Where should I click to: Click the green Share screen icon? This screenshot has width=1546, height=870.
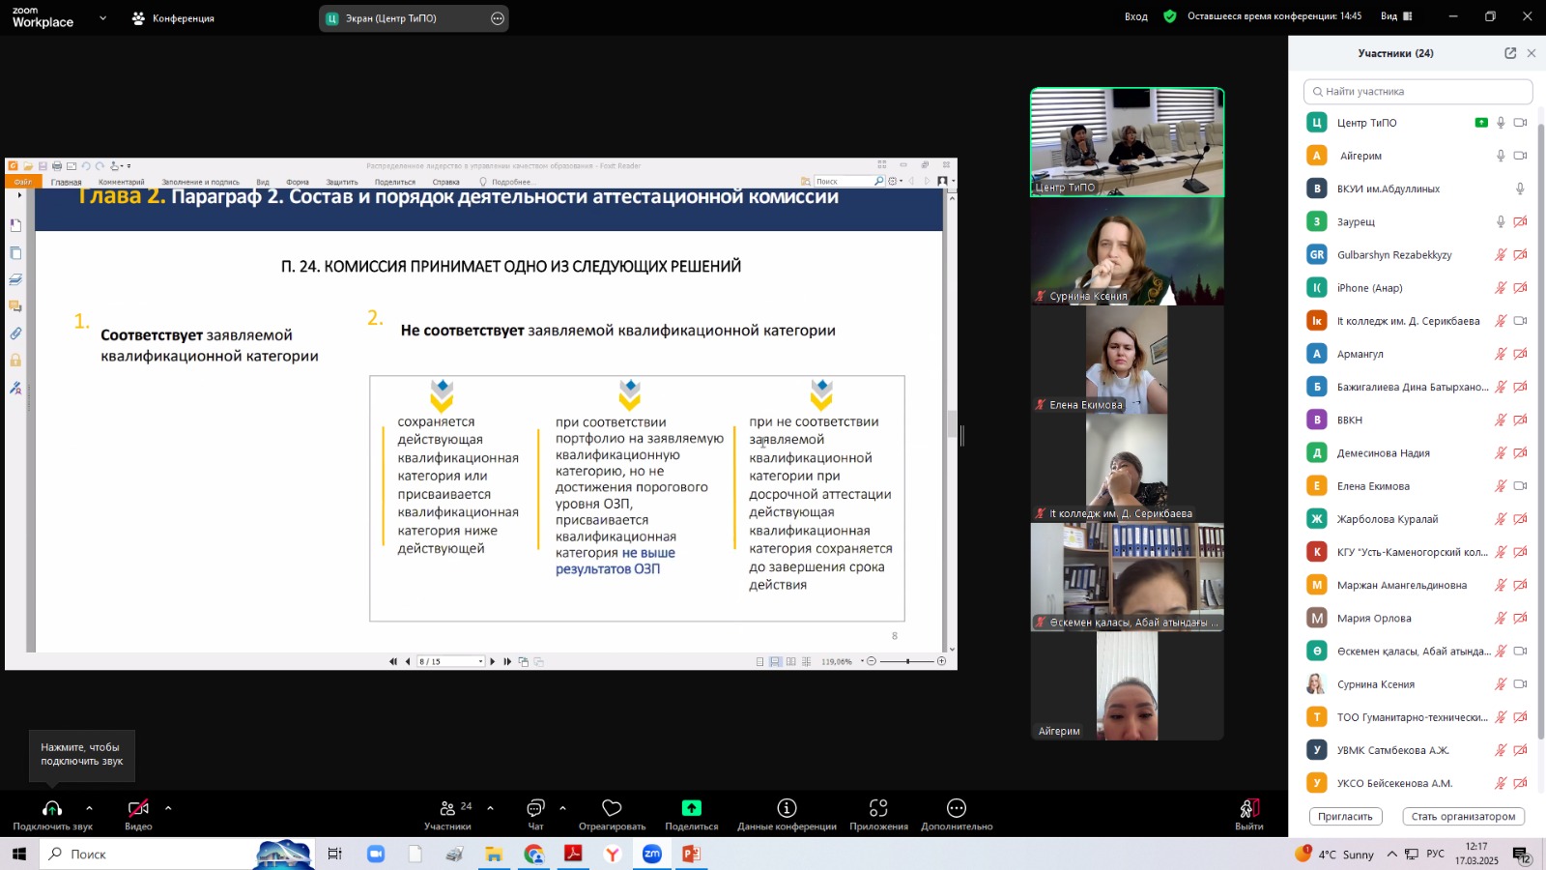click(691, 808)
